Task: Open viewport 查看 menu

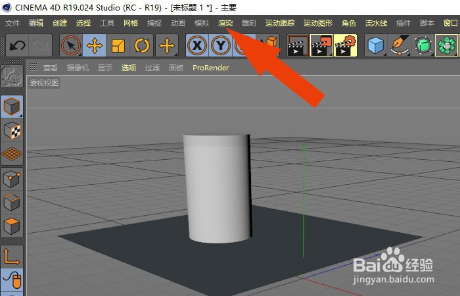Action: click(x=51, y=68)
